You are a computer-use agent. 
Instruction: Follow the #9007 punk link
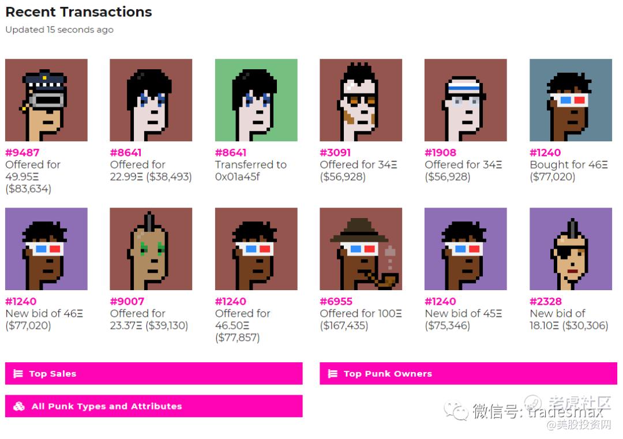pos(127,302)
